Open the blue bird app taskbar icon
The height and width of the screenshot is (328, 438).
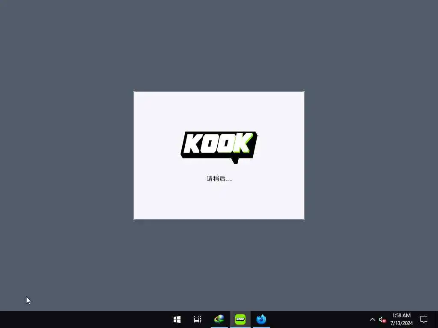tap(261, 319)
